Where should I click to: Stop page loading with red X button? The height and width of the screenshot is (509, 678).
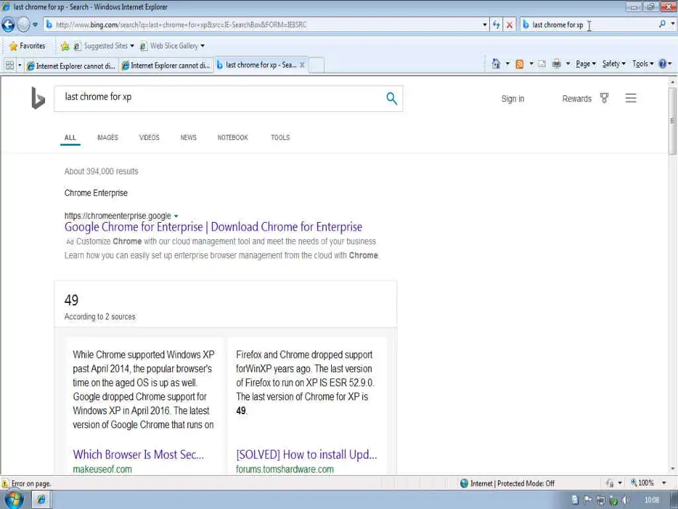[509, 25]
